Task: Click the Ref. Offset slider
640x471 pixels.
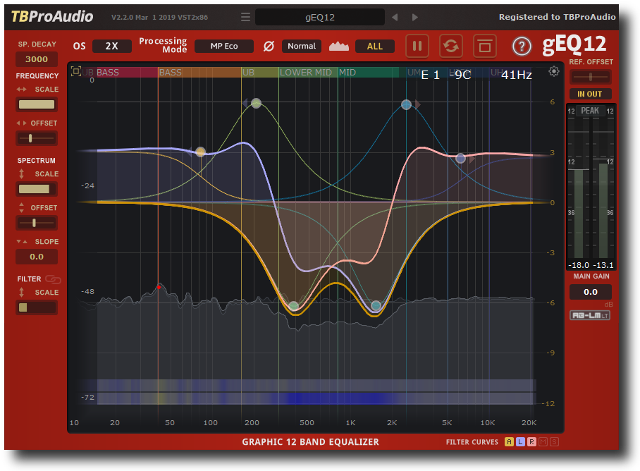Action: click(590, 77)
